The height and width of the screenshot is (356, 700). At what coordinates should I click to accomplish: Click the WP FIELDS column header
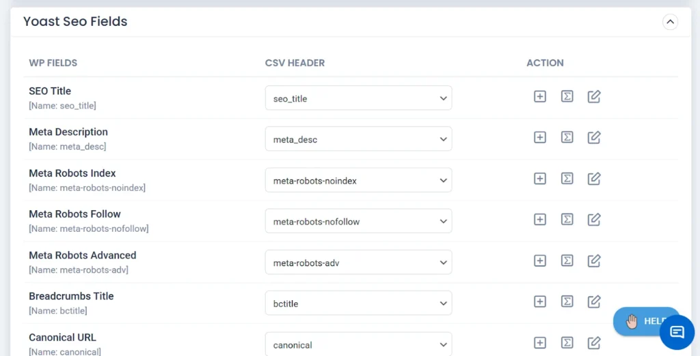(53, 63)
